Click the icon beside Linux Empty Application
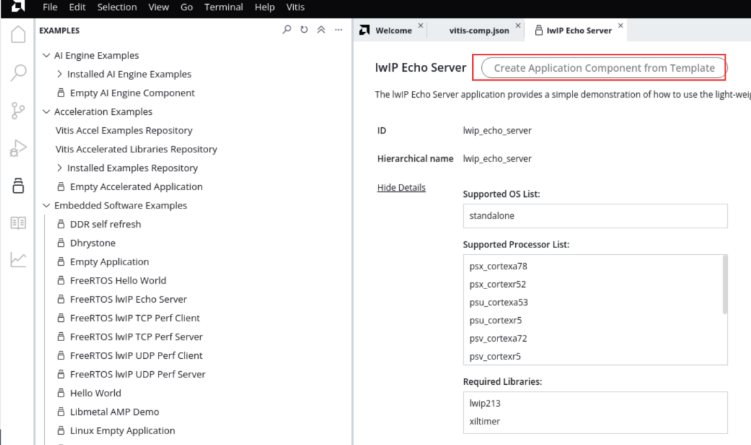Image resolution: width=751 pixels, height=445 pixels. pos(61,430)
